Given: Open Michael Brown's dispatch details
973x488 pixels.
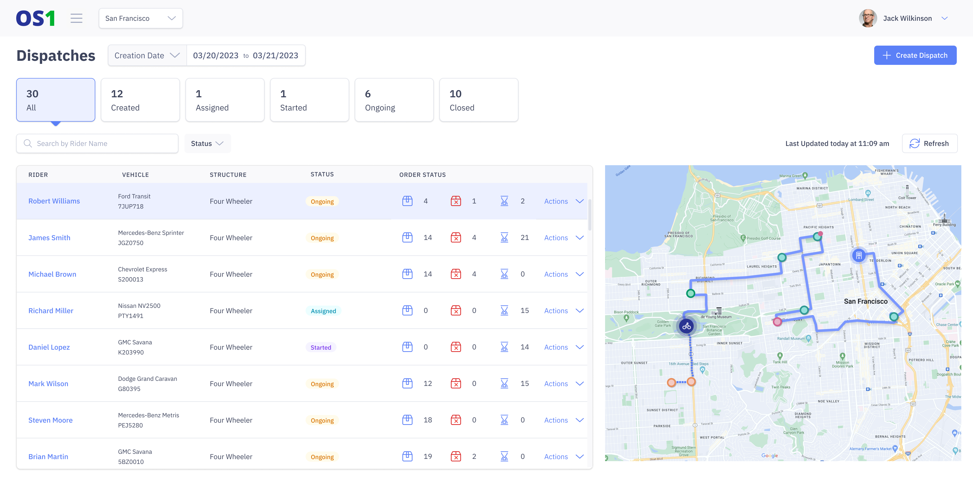Looking at the screenshot, I should (x=52, y=274).
